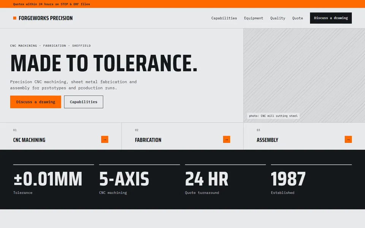
Task: Click the CNC mill photo placeholder
Action: (304, 75)
